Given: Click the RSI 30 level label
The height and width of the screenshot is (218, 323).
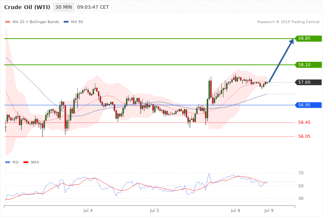Looking at the screenshot, I should [301, 198].
